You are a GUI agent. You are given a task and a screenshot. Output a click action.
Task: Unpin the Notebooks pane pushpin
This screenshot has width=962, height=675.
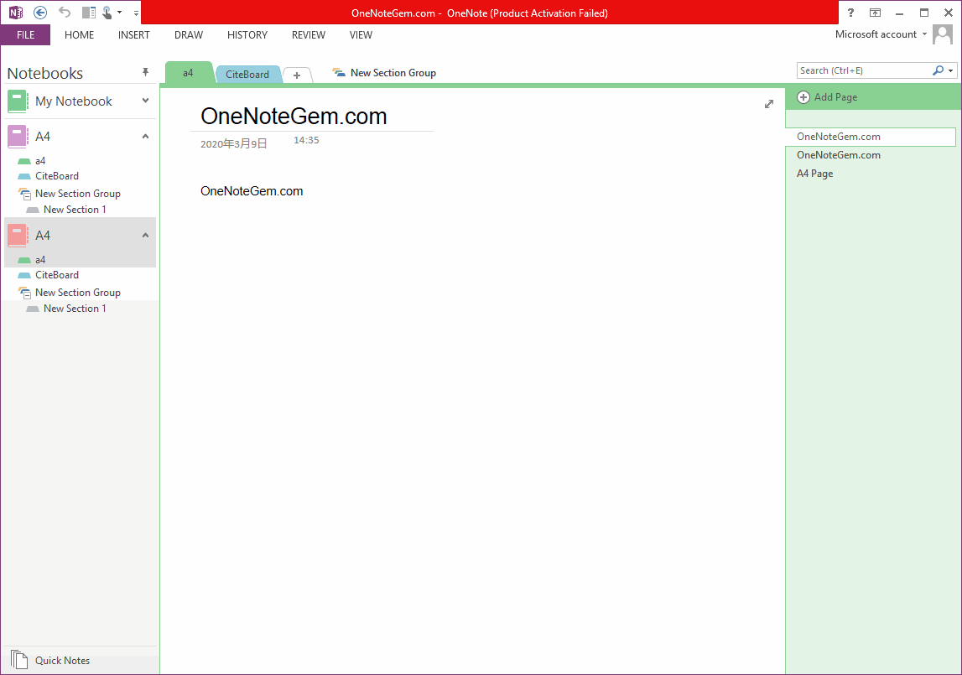pos(145,72)
